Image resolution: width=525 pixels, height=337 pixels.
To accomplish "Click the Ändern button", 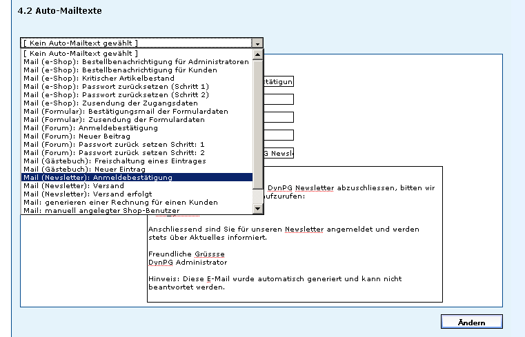I will tap(471, 322).
